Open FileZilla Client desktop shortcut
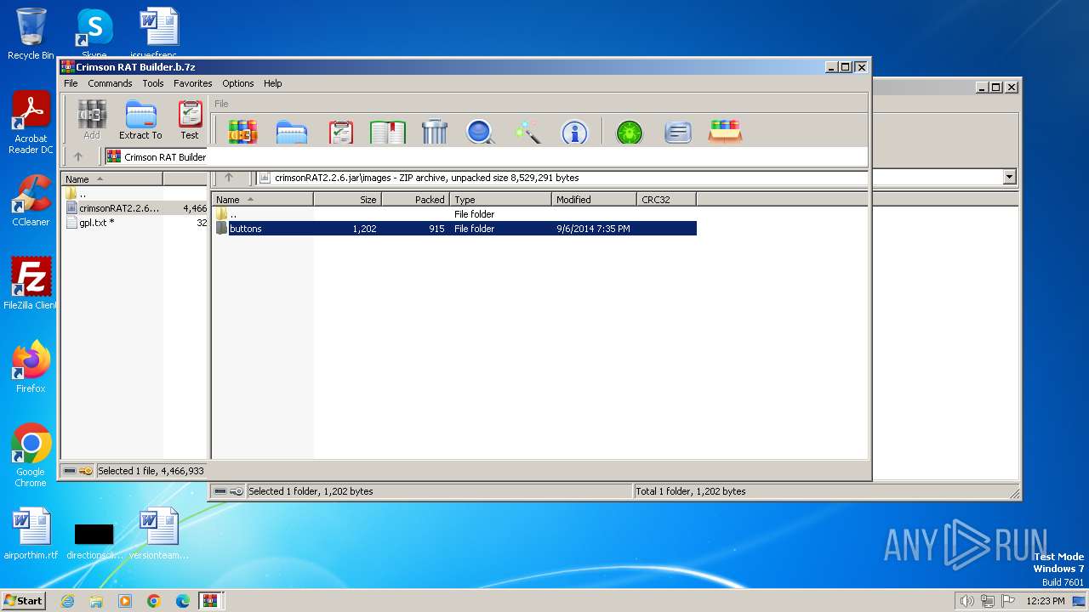 coord(31,283)
